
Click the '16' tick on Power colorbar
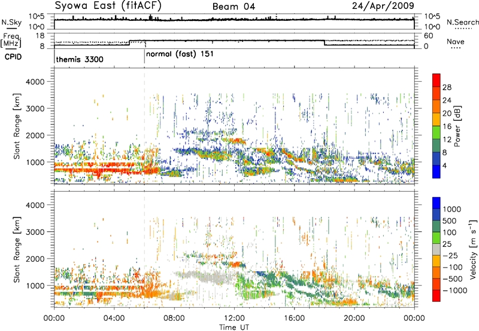[447, 127]
